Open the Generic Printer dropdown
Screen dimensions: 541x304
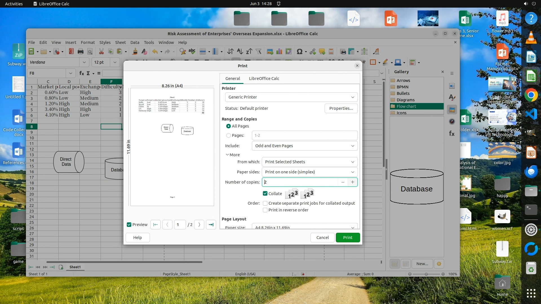(x=291, y=97)
